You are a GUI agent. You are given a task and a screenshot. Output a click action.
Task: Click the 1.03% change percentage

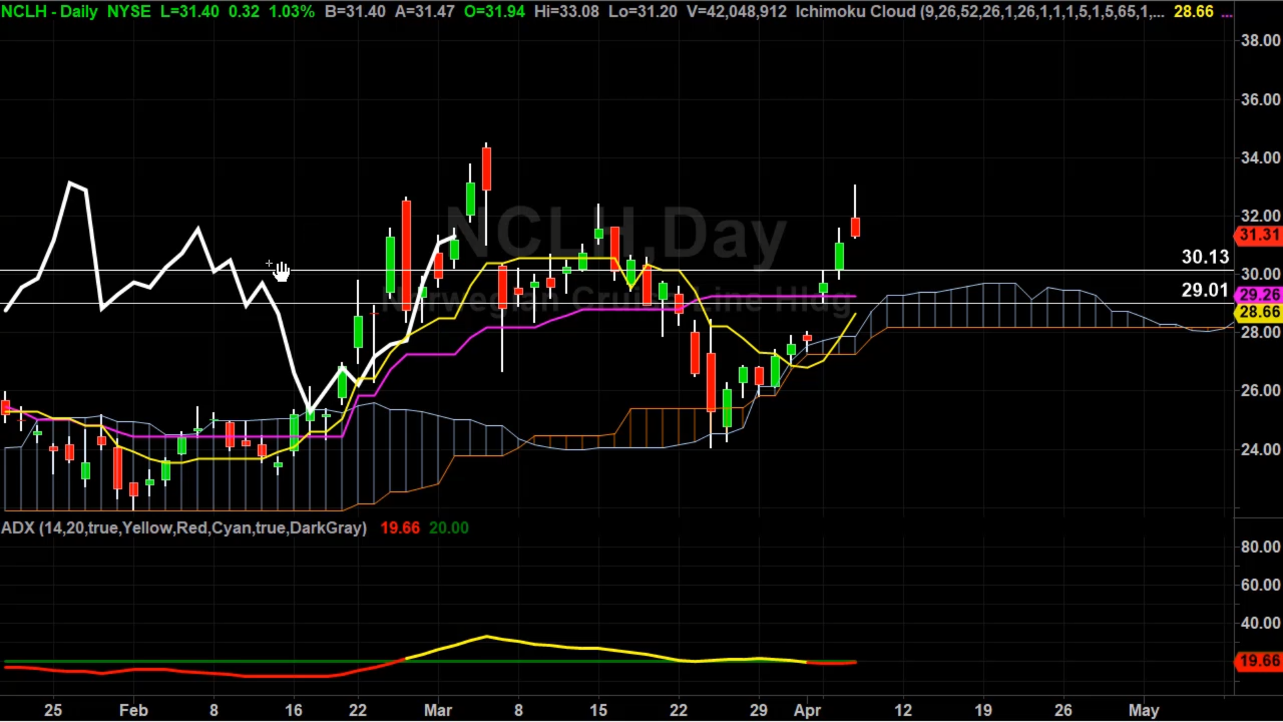[291, 11]
